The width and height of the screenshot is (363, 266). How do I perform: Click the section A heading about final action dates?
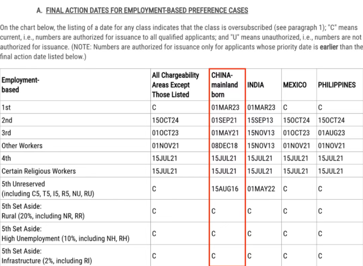142,10
